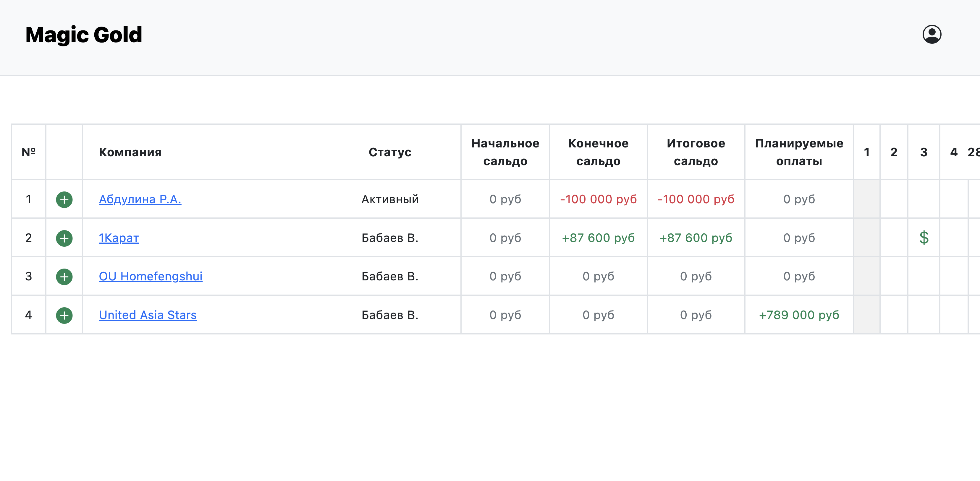Click the Статус column header
This screenshot has height=481, width=980.
click(x=389, y=152)
